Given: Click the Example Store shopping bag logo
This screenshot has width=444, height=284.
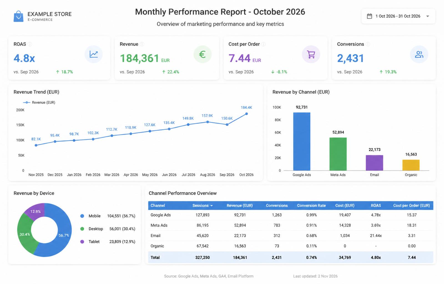Looking at the screenshot, I should click(x=19, y=16).
